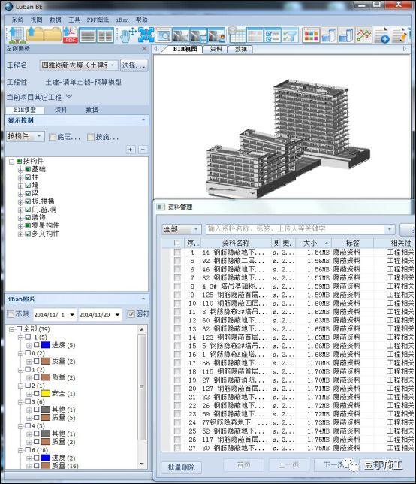Open the iBan menu
416x484 pixels.
122,20
